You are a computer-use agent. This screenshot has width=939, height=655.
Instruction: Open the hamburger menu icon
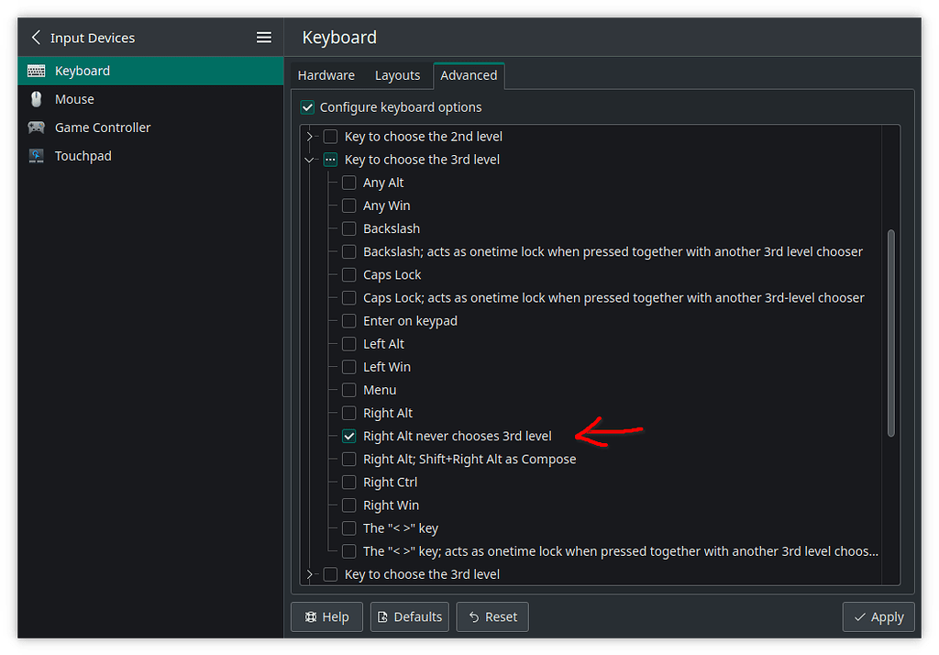pyautogui.click(x=264, y=37)
